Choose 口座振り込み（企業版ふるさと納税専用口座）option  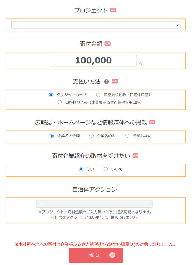click(60, 102)
